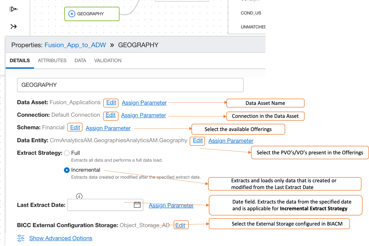
Task: Open the Last Extract Date calendar picker
Action: (137, 205)
